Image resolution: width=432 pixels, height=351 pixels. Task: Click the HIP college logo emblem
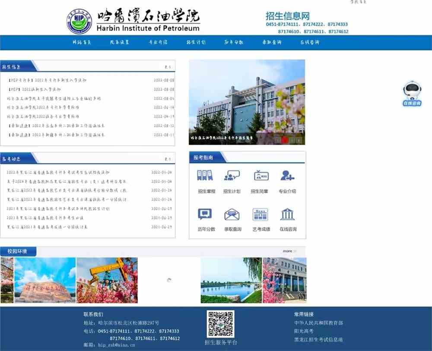click(79, 21)
